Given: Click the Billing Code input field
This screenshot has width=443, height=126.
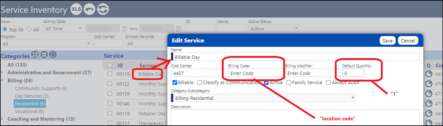Looking at the screenshot, I should pos(255,73).
